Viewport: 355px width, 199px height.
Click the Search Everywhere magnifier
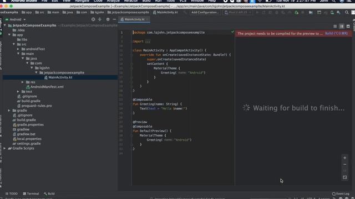point(347,12)
